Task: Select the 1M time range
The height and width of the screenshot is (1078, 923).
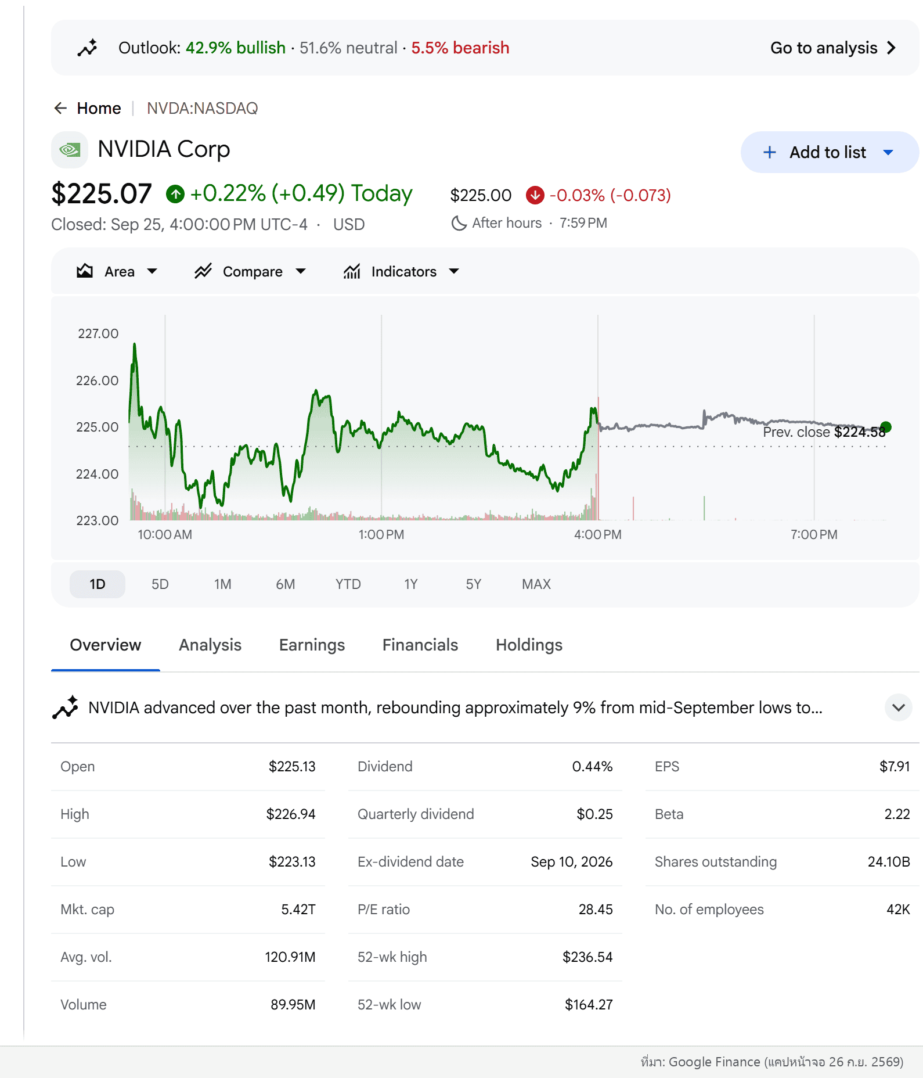Action: [223, 584]
